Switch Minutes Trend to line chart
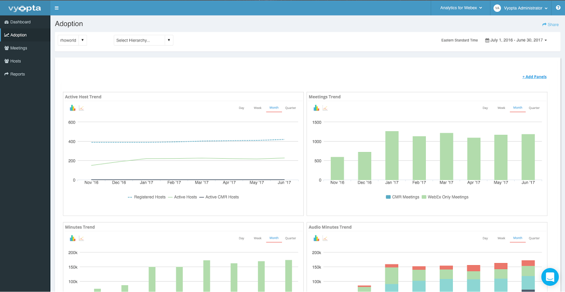The width and height of the screenshot is (565, 292). (x=82, y=238)
